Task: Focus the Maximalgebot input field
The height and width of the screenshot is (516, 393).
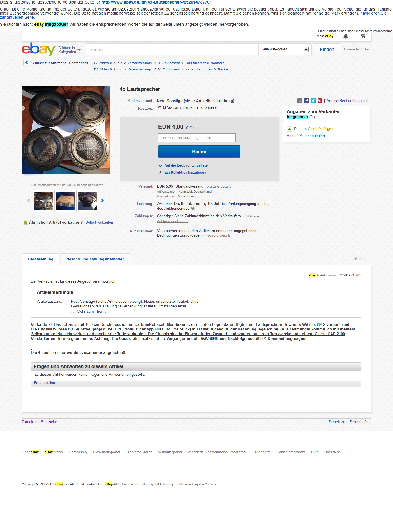Action: (197, 138)
